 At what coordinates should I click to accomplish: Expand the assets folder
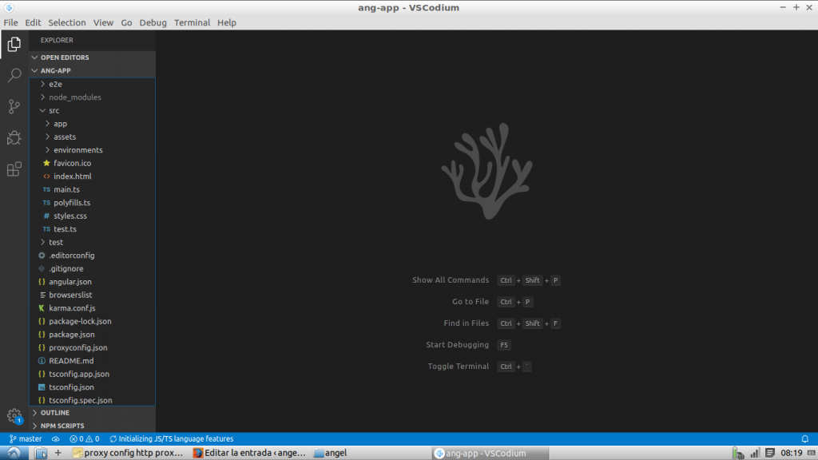click(x=47, y=137)
